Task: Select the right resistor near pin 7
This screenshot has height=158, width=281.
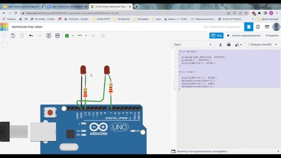Action: click(x=111, y=88)
